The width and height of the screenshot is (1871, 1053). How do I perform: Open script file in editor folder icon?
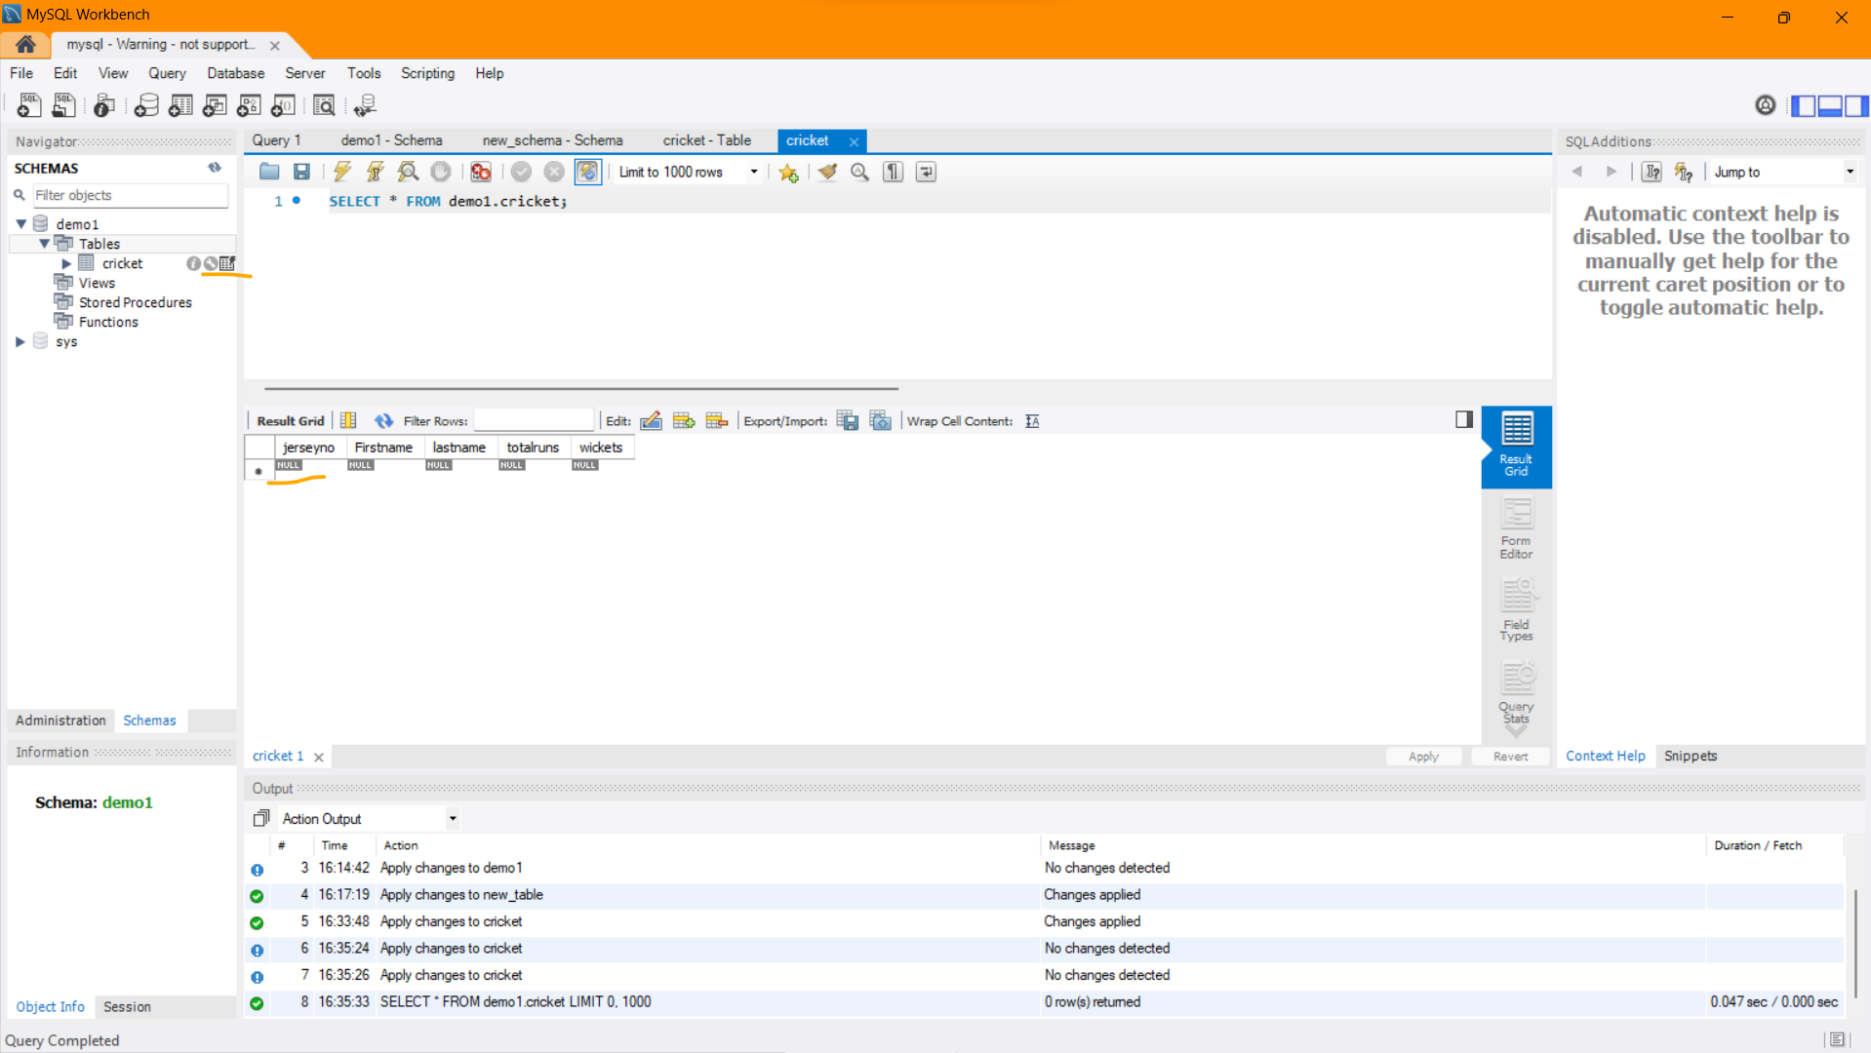point(269,172)
